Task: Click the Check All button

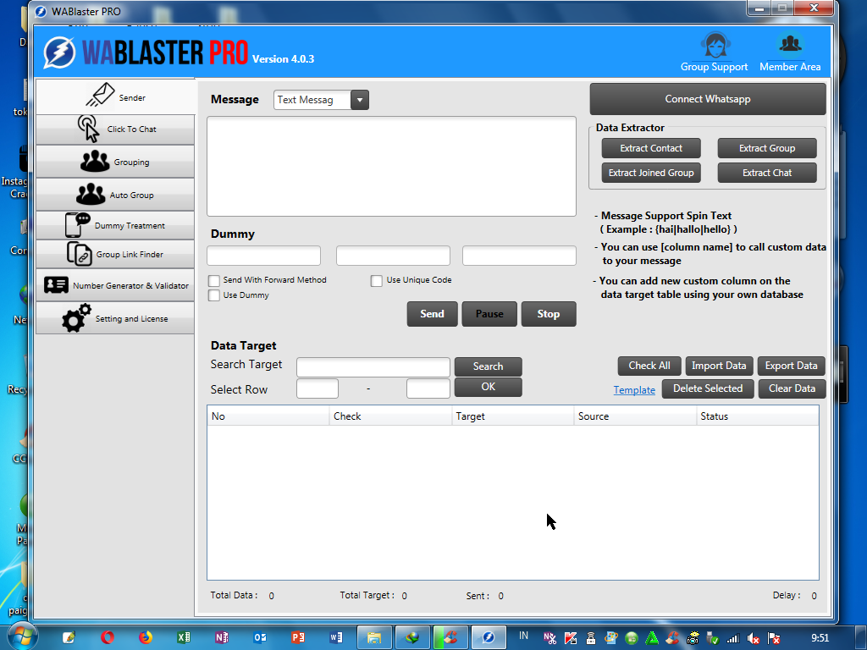Action: pyautogui.click(x=649, y=366)
